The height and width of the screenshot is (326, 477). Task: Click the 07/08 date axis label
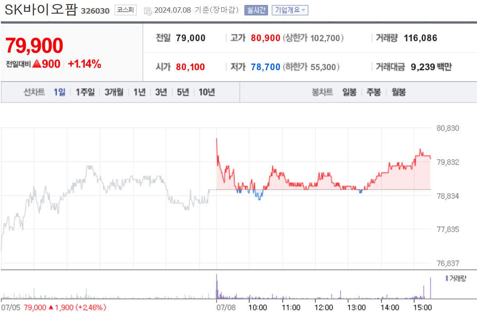[x=226, y=307]
